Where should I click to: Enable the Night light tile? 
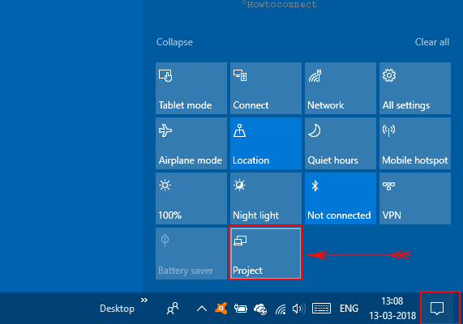pos(266,198)
